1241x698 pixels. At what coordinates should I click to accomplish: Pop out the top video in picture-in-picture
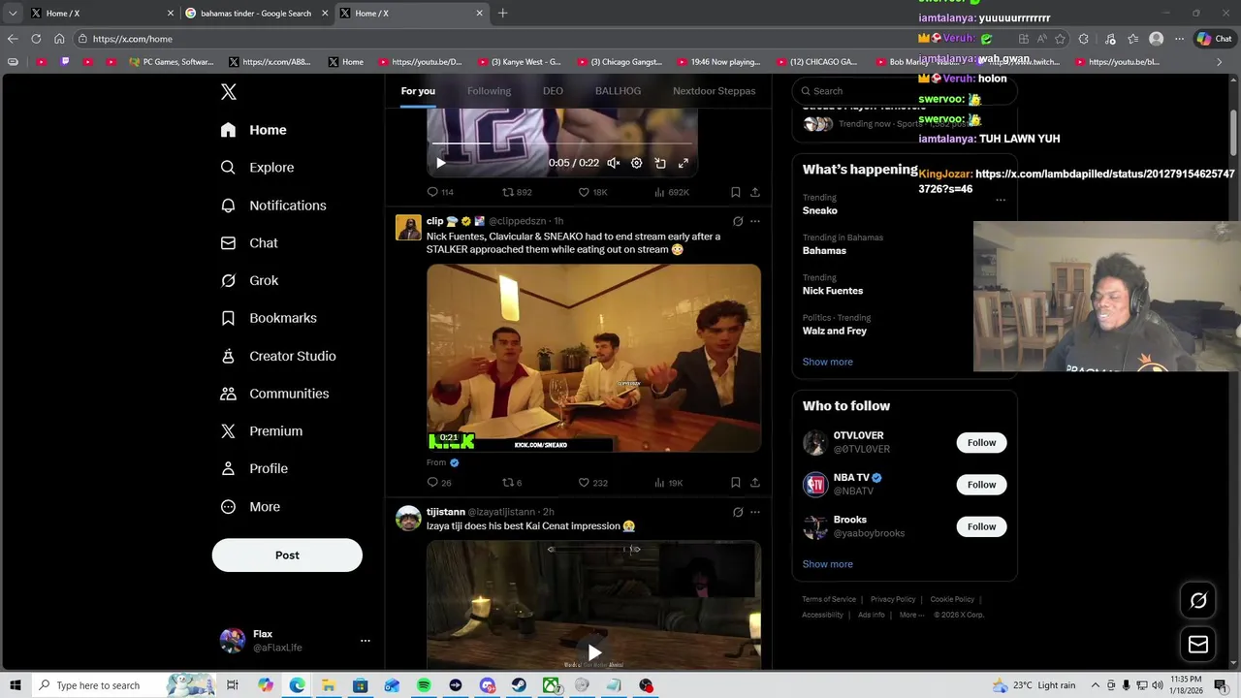[660, 163]
